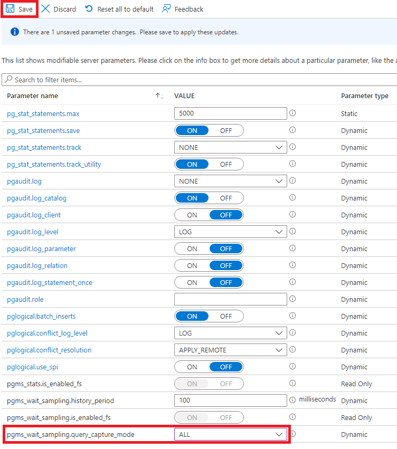Click info icon beside pgaudit.log_level
This screenshot has height=449, width=397.
[292, 231]
